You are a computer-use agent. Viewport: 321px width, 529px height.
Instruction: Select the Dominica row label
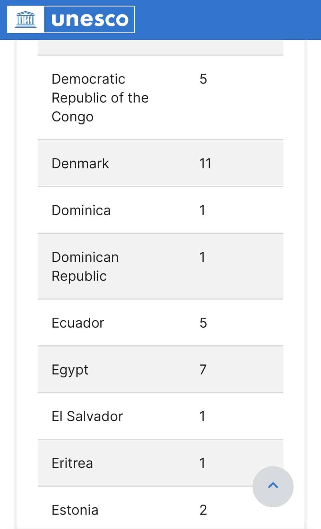81,211
